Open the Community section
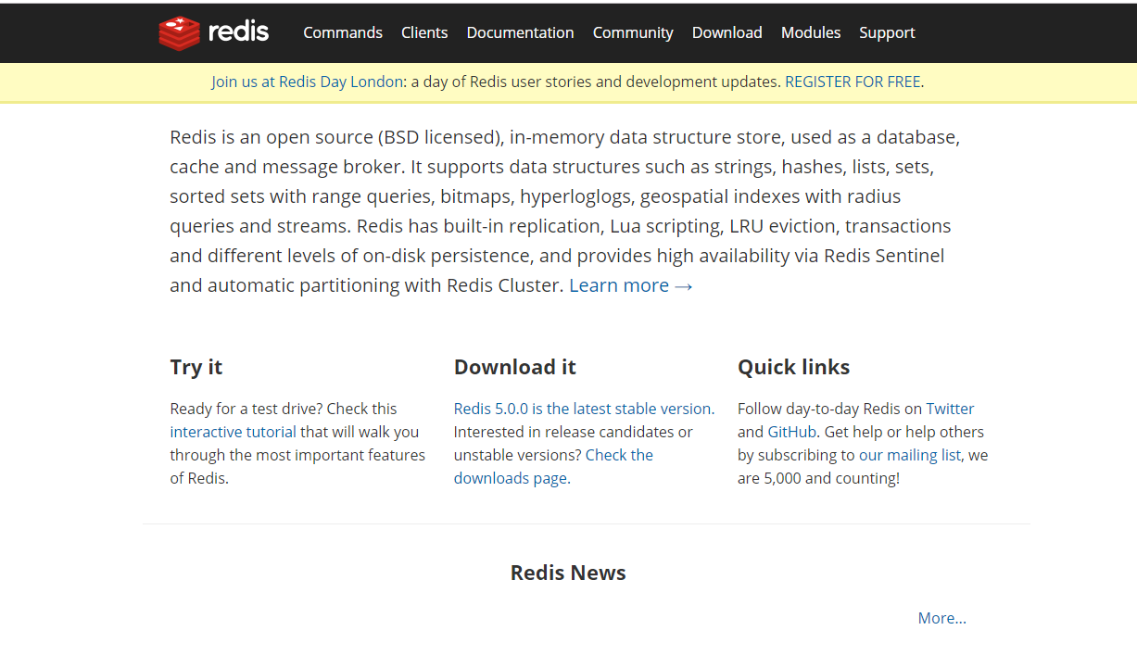Viewport: 1137px width, 668px height. pos(633,32)
